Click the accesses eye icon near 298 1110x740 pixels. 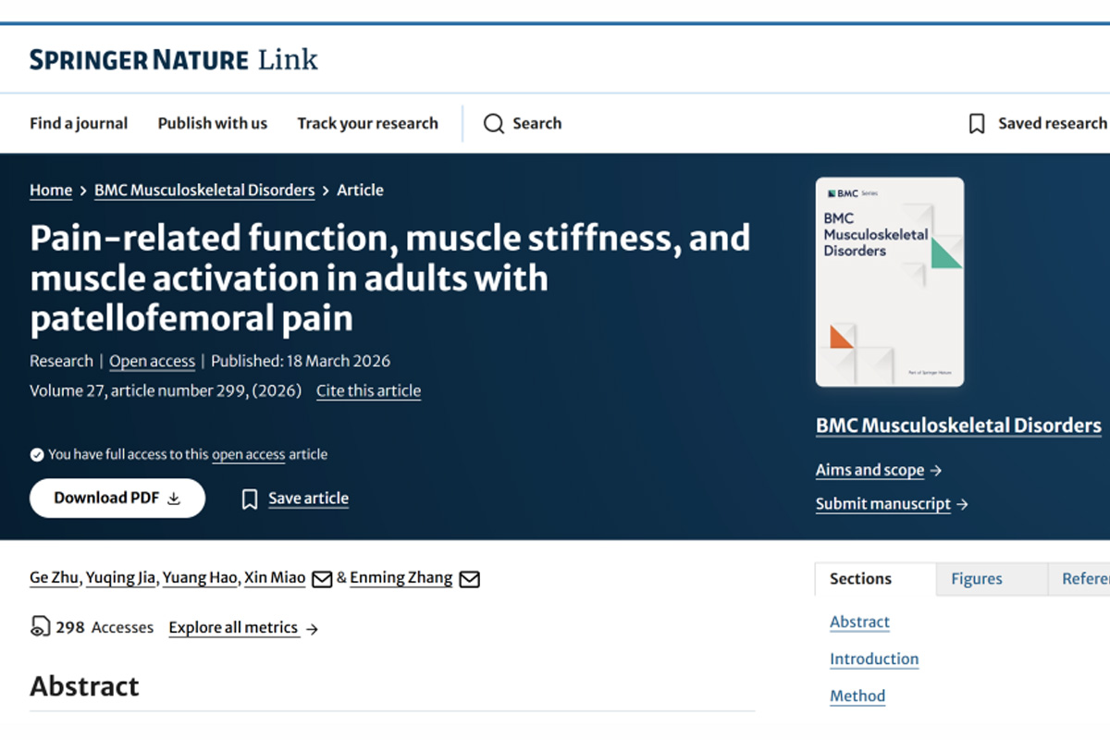tap(40, 627)
